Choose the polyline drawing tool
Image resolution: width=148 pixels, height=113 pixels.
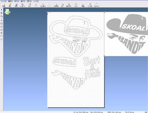pos(1,36)
